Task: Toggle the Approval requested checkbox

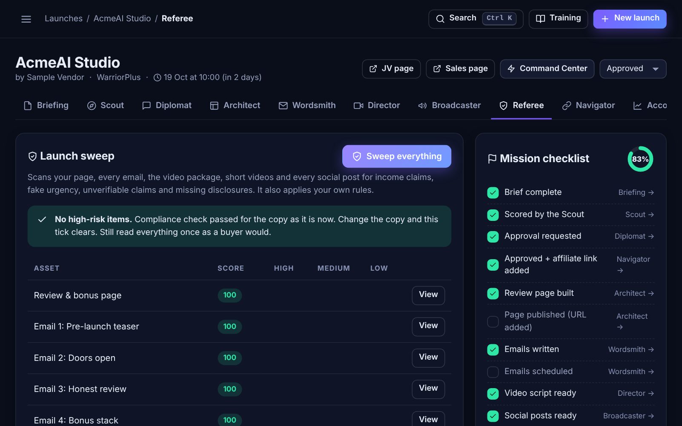Action: click(493, 237)
